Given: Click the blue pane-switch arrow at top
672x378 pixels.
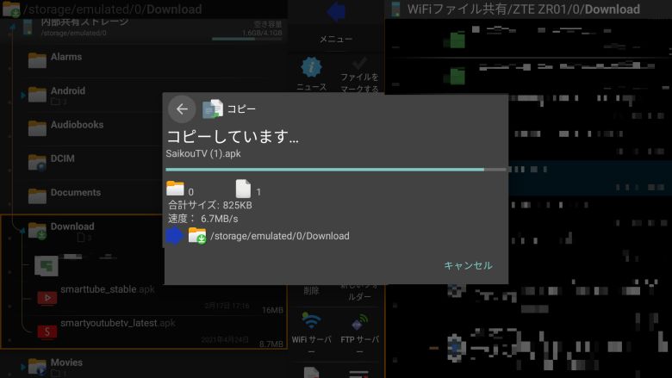Looking at the screenshot, I should (336, 12).
